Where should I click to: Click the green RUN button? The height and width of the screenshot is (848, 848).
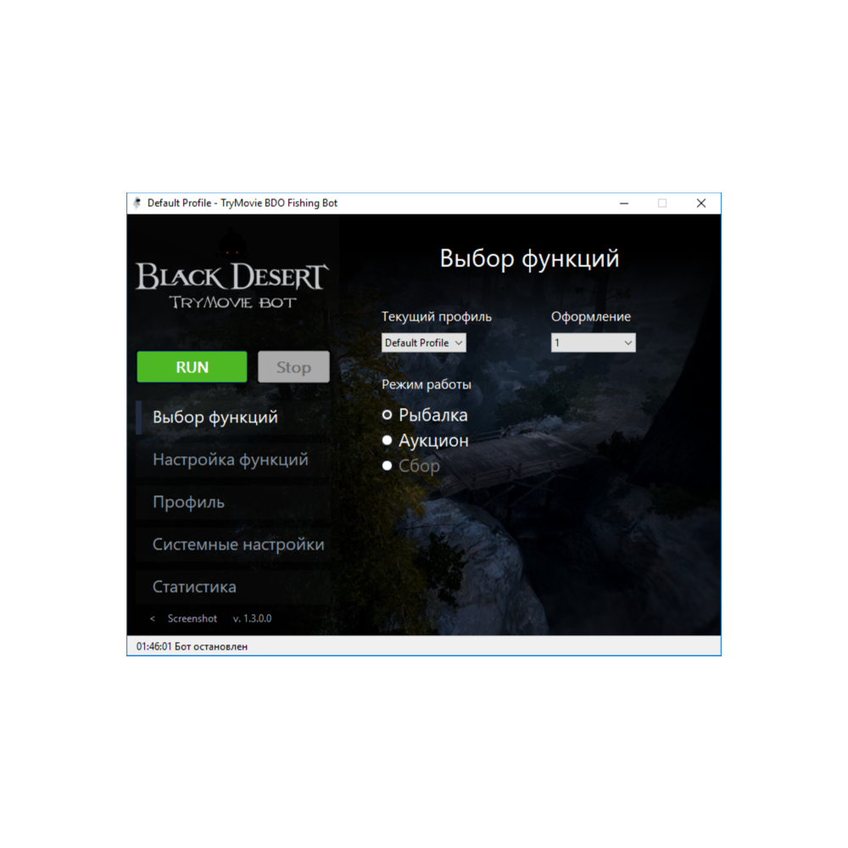[192, 366]
